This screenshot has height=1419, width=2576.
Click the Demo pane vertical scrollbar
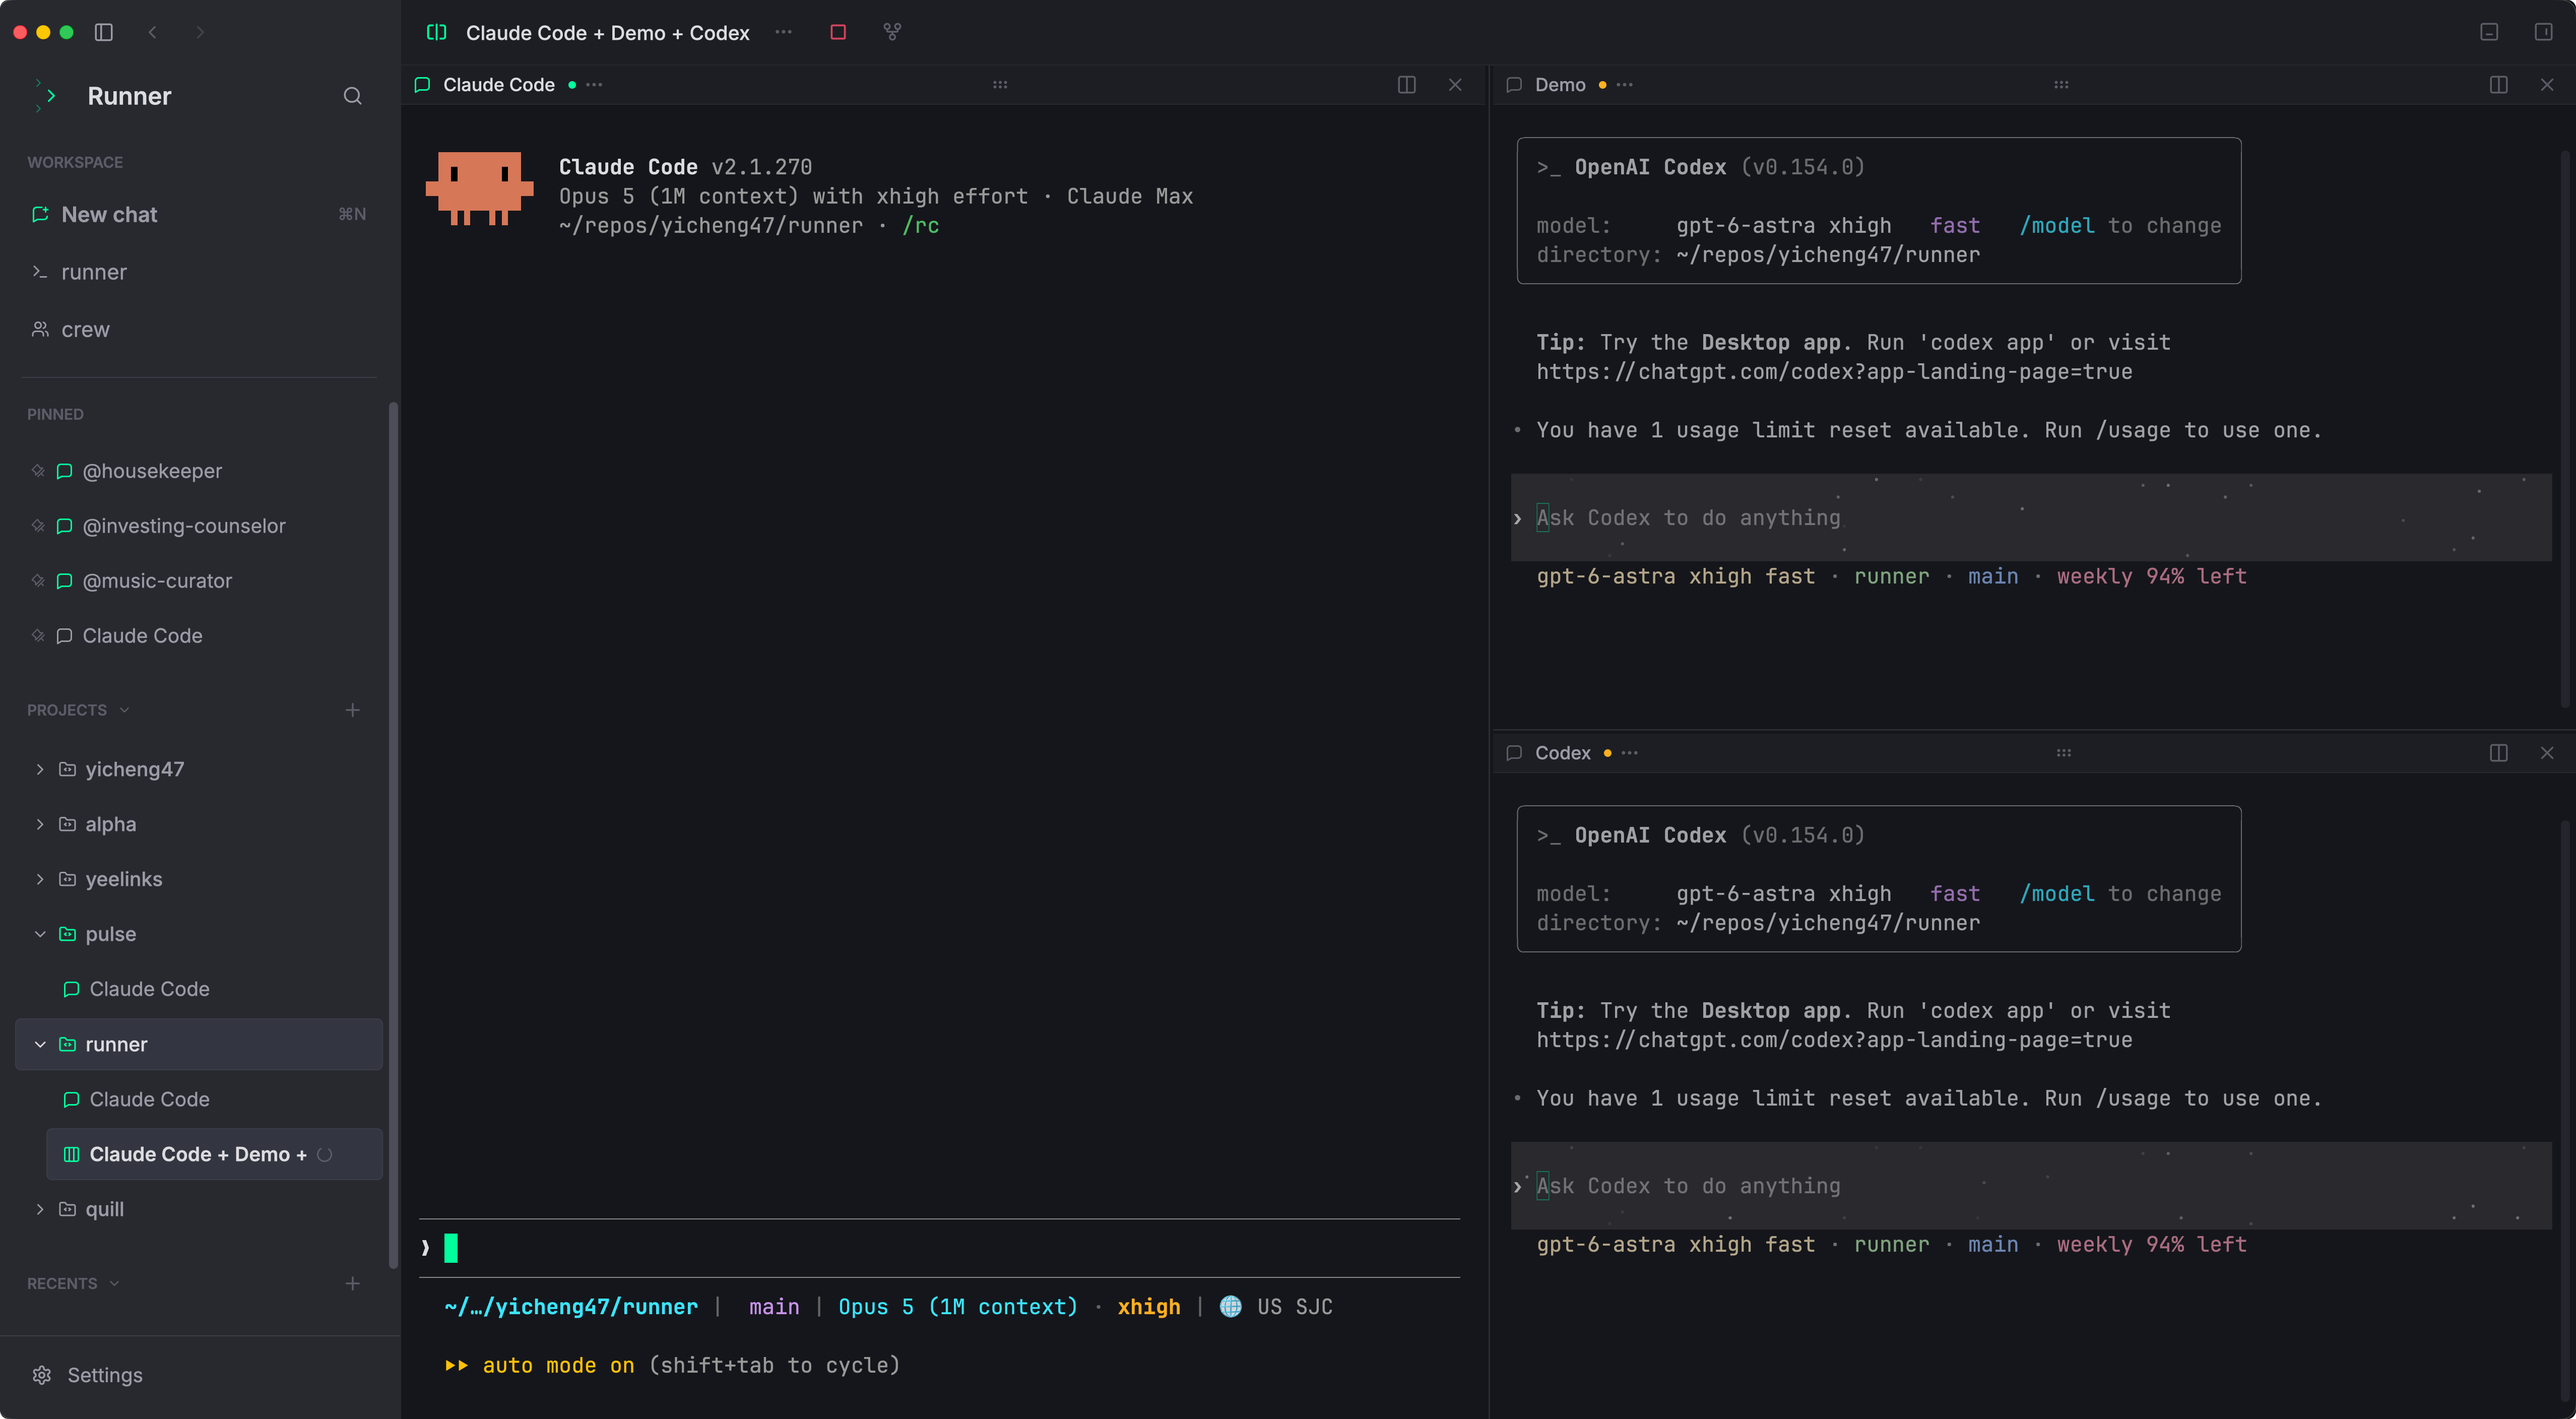pyautogui.click(x=2565, y=428)
